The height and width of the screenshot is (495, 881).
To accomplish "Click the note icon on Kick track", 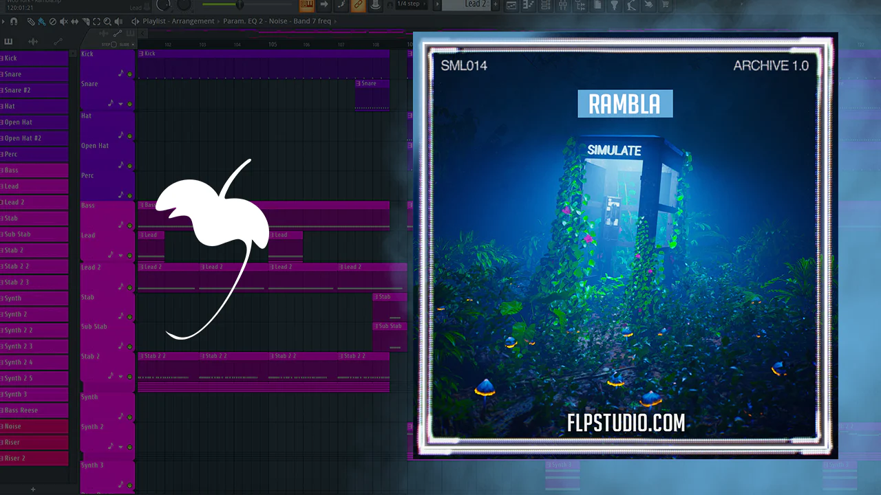I will tap(121, 73).
